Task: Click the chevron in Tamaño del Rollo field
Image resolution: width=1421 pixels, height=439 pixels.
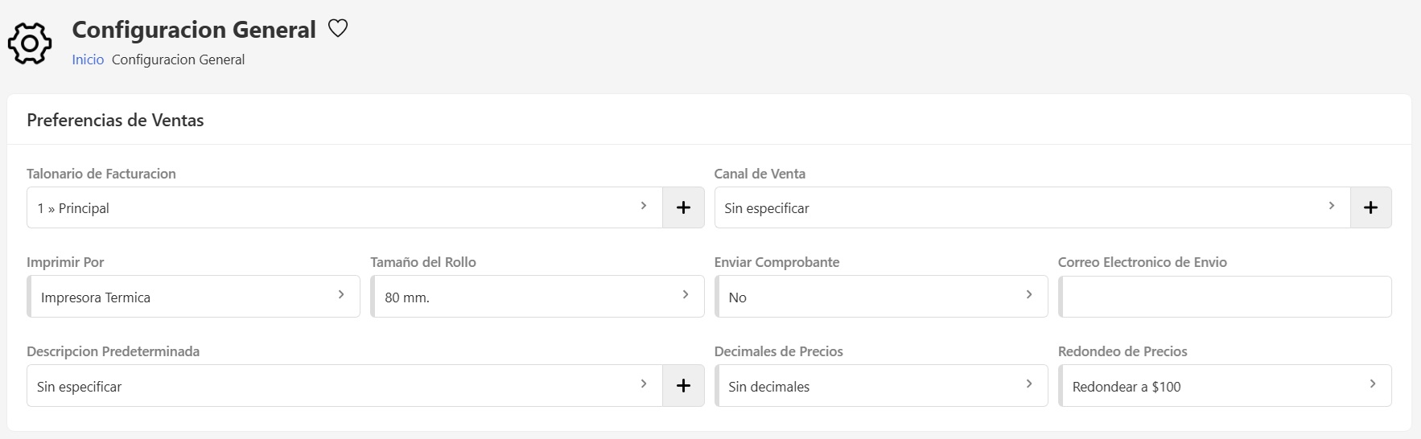Action: coord(686,295)
